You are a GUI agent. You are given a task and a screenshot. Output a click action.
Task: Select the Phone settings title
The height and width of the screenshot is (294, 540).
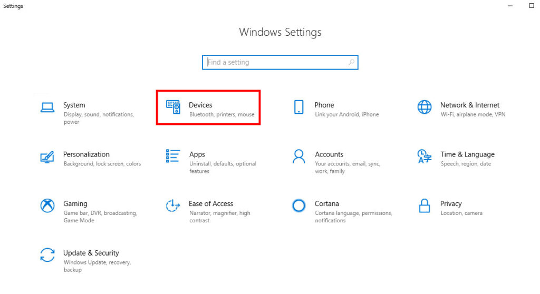click(x=324, y=105)
